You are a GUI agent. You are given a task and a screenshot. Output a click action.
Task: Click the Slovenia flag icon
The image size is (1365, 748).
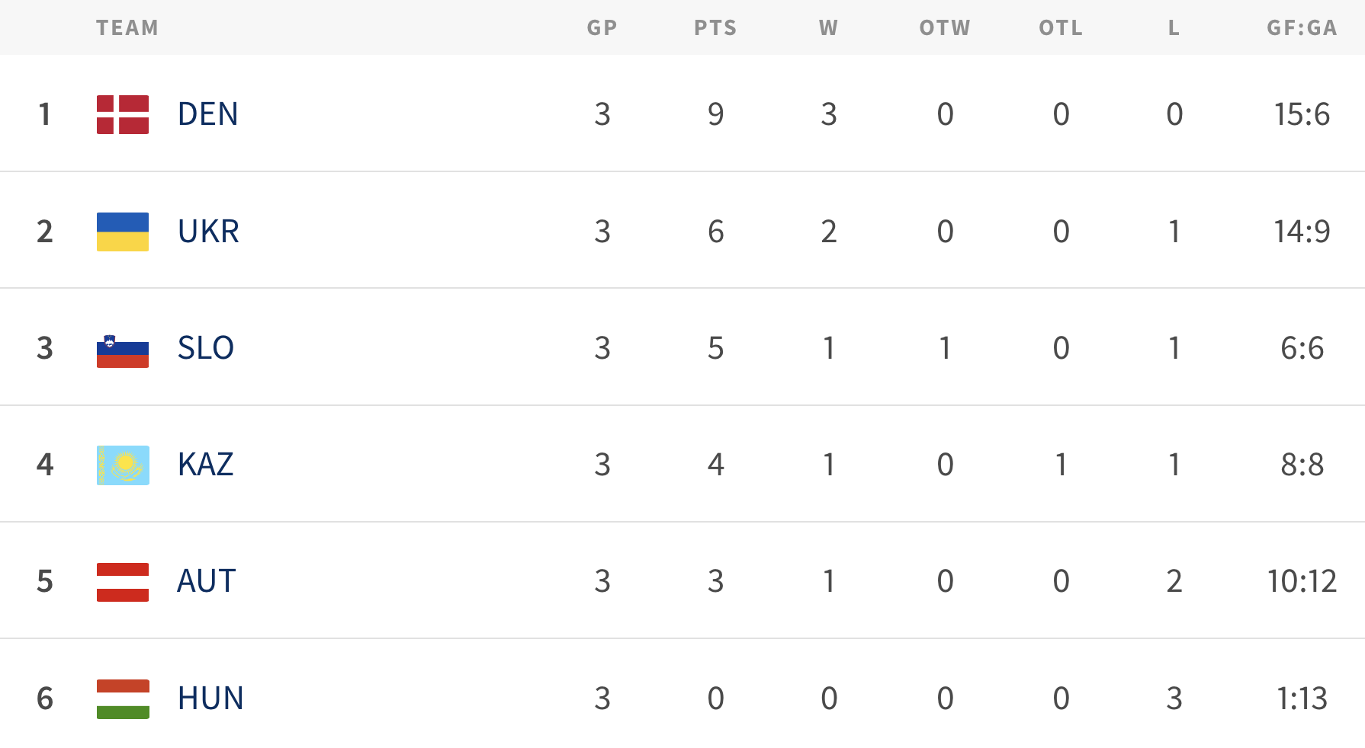[123, 350]
